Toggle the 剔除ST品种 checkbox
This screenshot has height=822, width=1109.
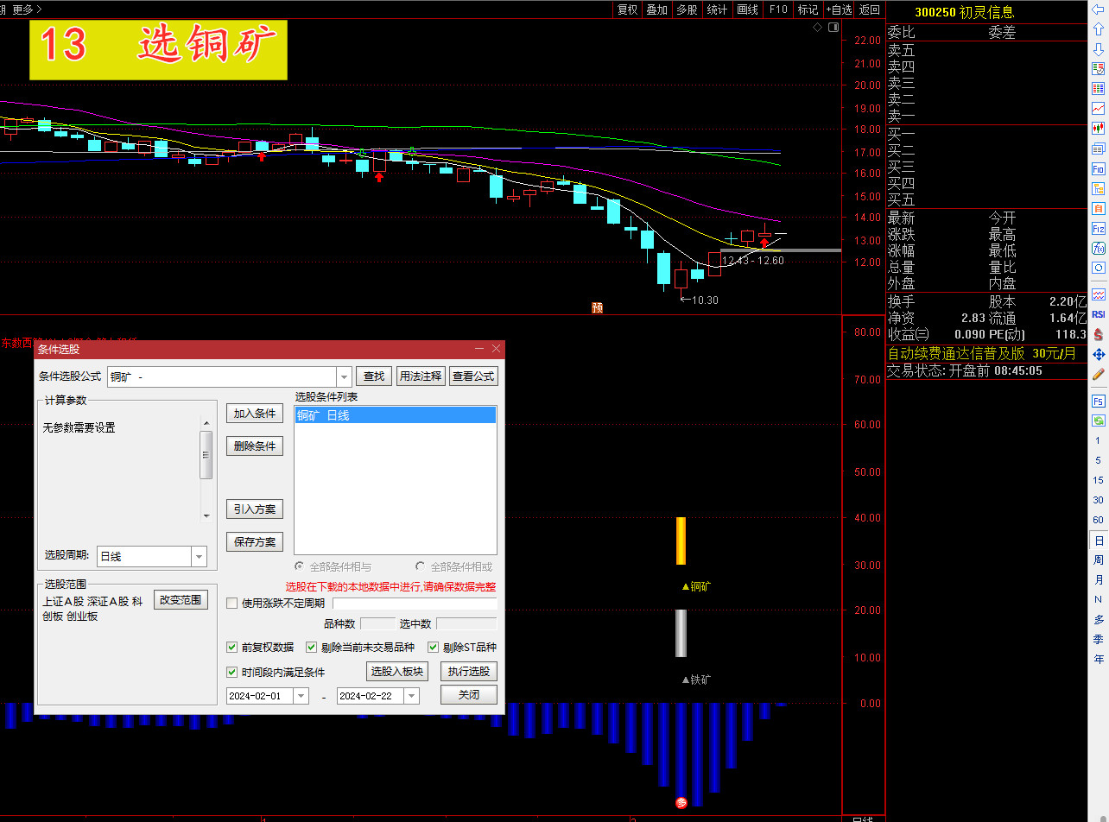434,647
